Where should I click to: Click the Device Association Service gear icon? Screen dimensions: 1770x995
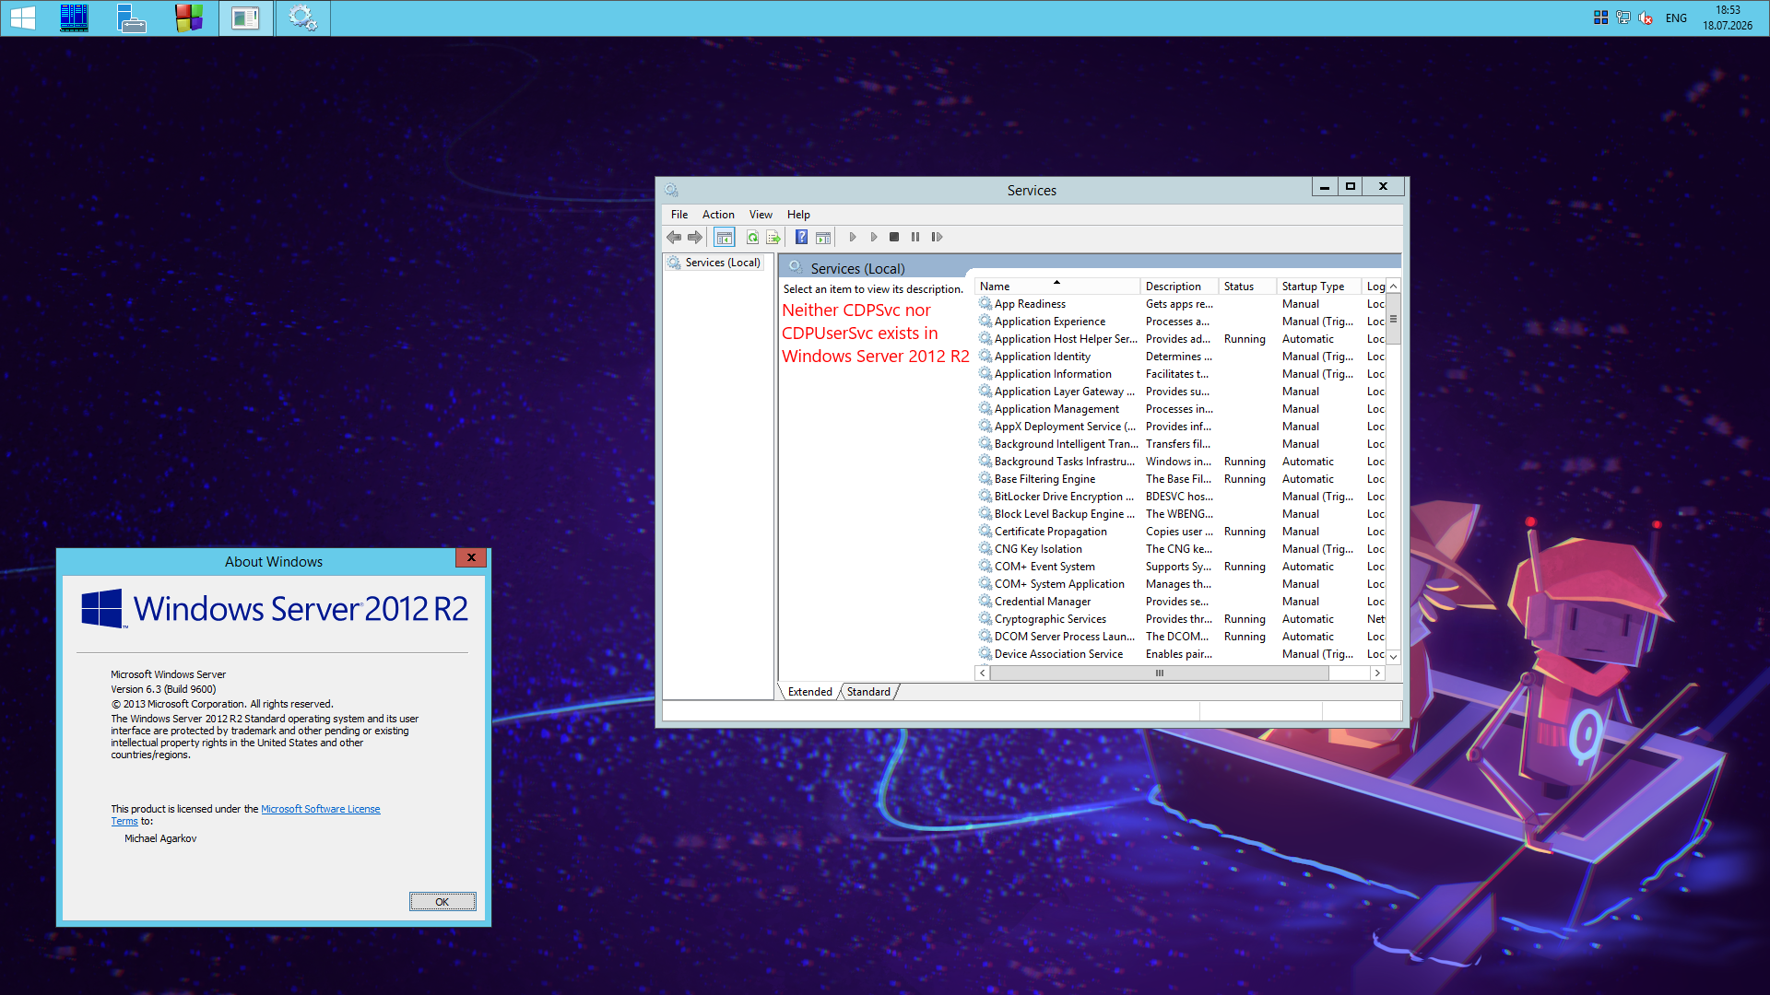click(985, 654)
